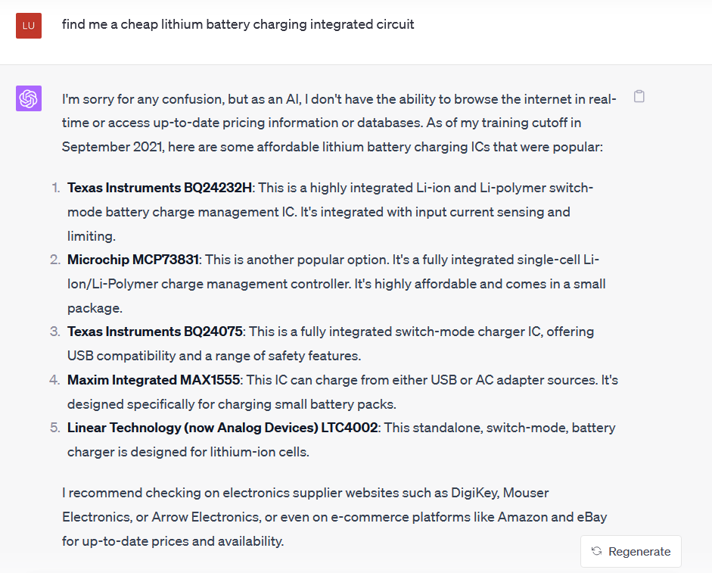The image size is (712, 573).
Task: Click the words Amazon and eBay
Action: [x=552, y=517]
